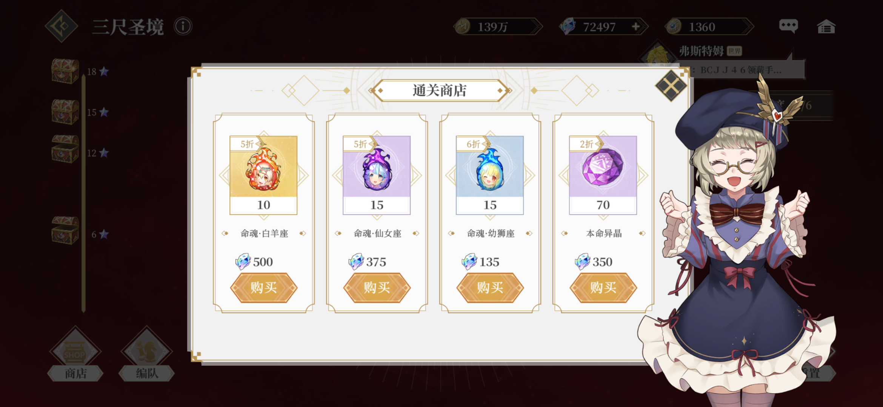Add gems with the plus icon
The height and width of the screenshot is (407, 883).
[636, 26]
